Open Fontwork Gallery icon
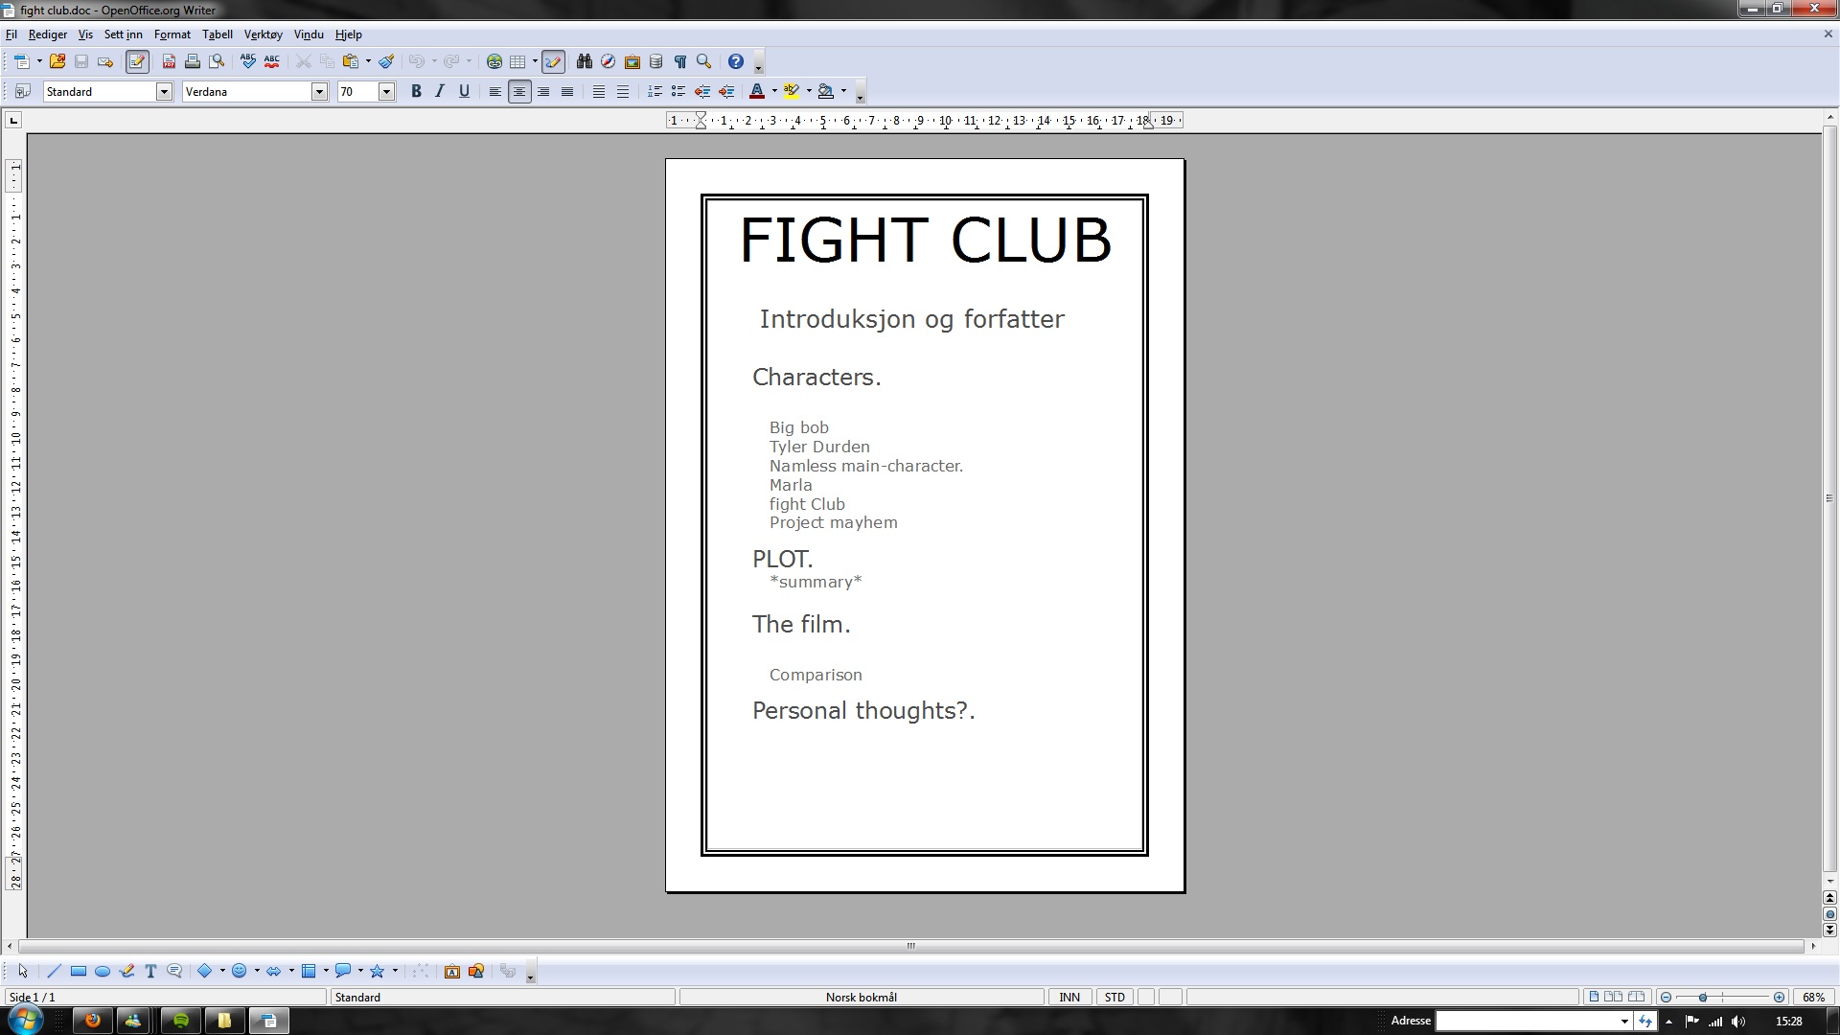The image size is (1840, 1035). 452,971
